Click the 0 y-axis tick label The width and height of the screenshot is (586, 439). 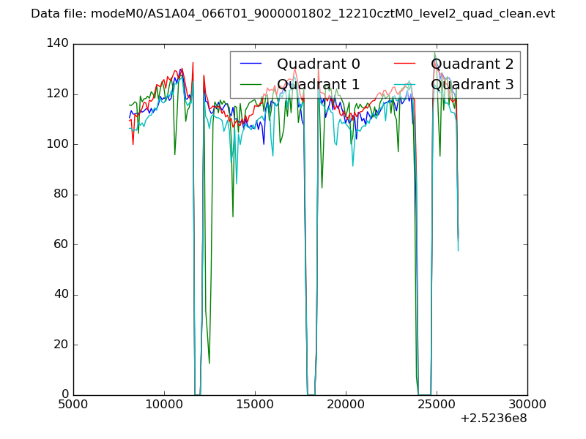click(x=64, y=395)
